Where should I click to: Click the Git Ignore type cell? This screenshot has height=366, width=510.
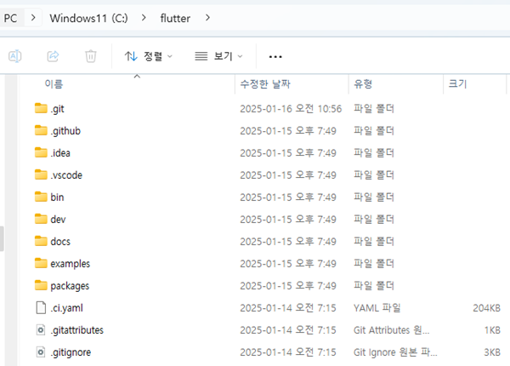pos(395,352)
